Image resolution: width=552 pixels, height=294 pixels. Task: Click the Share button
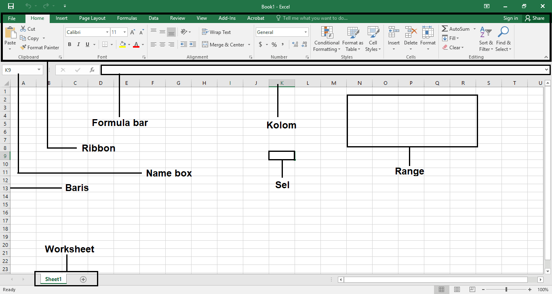click(x=535, y=18)
